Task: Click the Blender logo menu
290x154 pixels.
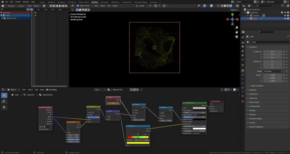Action: coord(3,2)
